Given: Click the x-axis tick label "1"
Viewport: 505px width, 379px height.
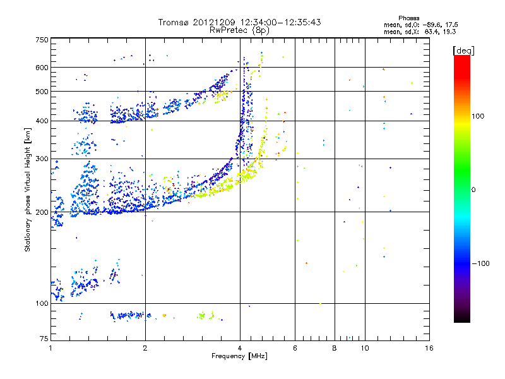Looking at the screenshot, I should point(50,348).
